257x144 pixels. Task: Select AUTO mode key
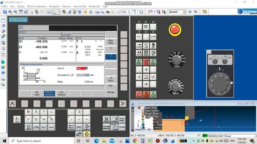(139, 53)
